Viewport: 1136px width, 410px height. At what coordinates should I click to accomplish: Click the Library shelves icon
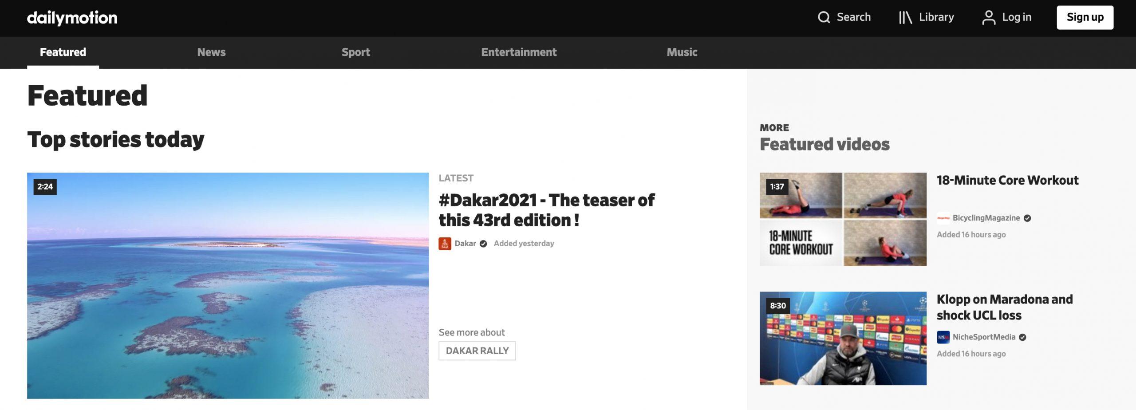(905, 18)
